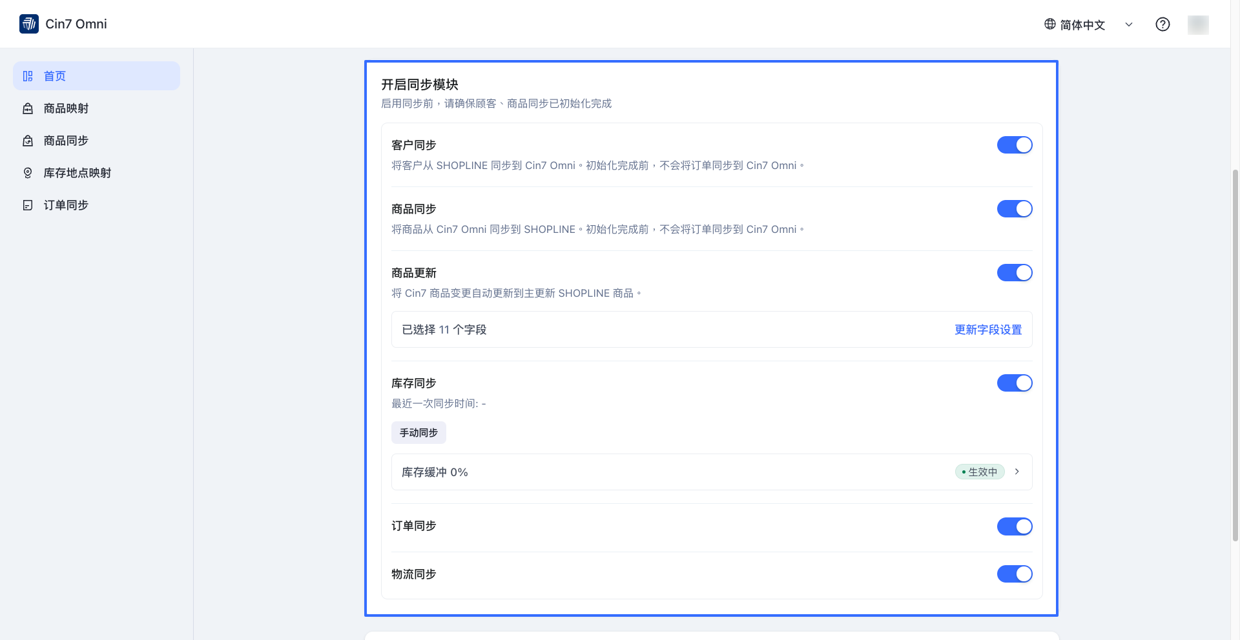Click the 库存地点映射 location pin icon
Screen dimensions: 1240x640
pyautogui.click(x=28, y=173)
